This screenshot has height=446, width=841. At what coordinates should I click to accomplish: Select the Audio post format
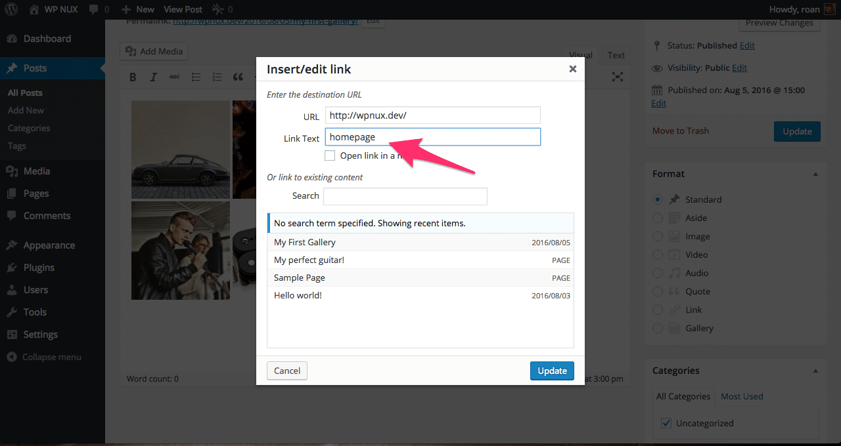point(658,273)
